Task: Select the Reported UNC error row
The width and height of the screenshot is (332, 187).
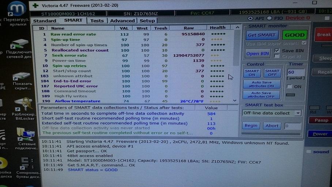Action: (133, 86)
